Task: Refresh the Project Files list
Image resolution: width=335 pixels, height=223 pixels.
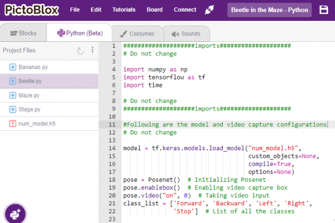Action: [x=81, y=51]
